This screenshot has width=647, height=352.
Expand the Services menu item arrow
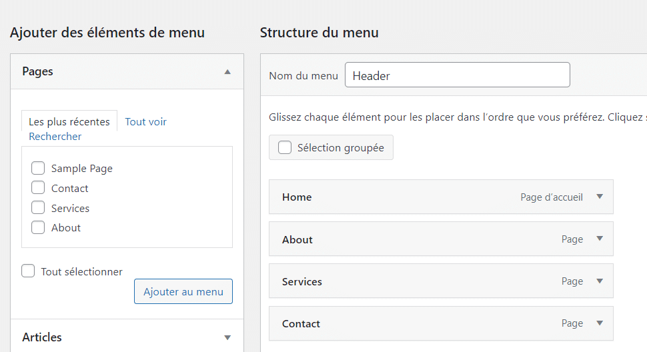click(600, 281)
